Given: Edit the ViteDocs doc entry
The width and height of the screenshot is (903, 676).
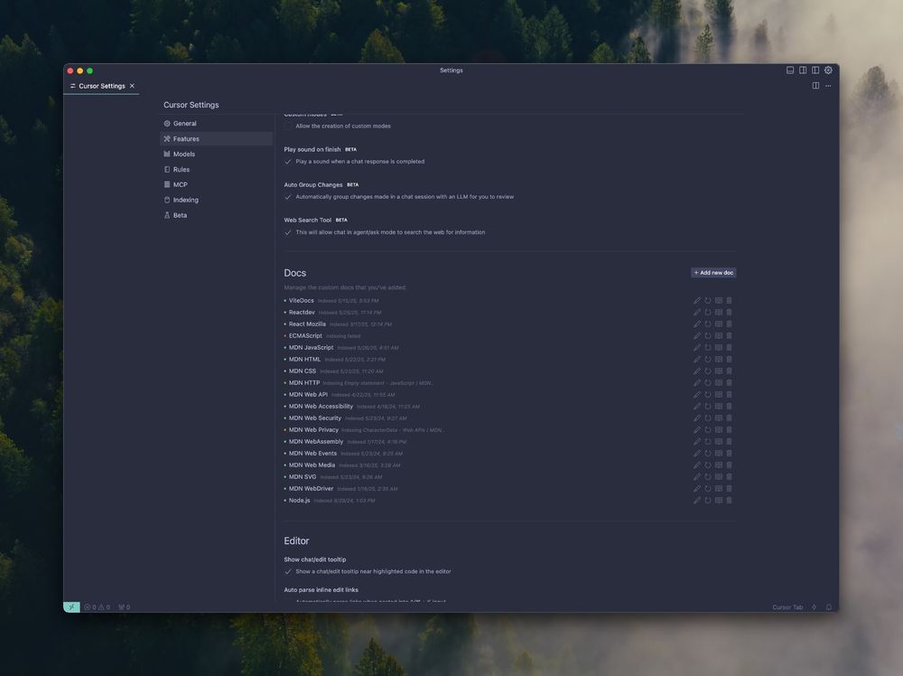Looking at the screenshot, I should tap(697, 301).
